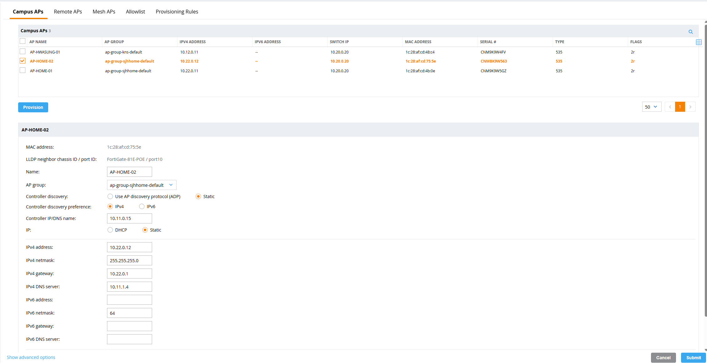Open the column customization grid icon
707x363 pixels.
pos(698,42)
